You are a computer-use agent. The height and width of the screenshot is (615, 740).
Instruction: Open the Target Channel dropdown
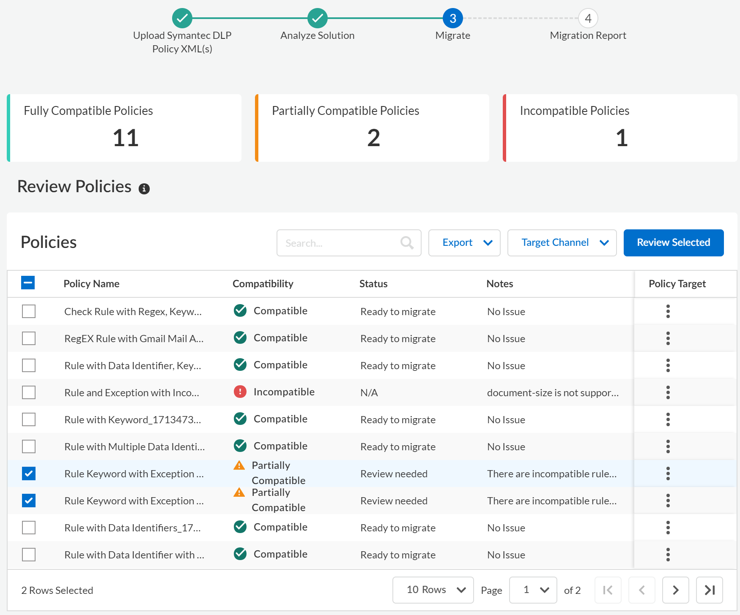[562, 243]
